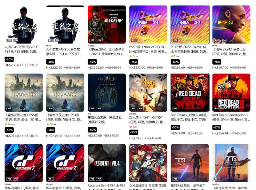Open the Hogwarts Legacy Dark Arts Pack cover

(107, 92)
